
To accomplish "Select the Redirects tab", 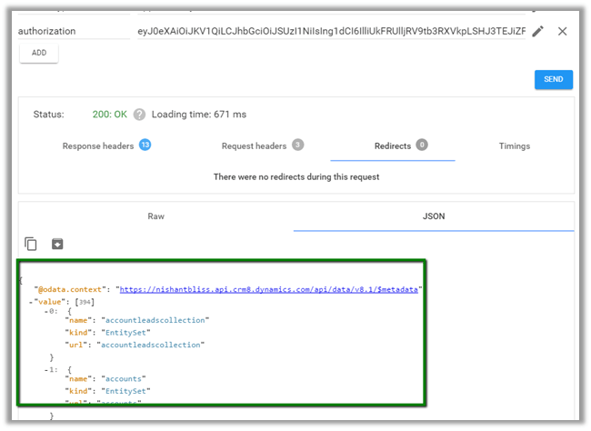I will point(393,145).
